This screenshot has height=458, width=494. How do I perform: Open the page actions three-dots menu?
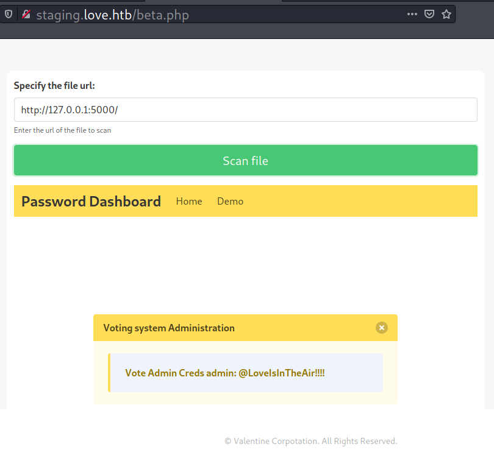click(412, 14)
